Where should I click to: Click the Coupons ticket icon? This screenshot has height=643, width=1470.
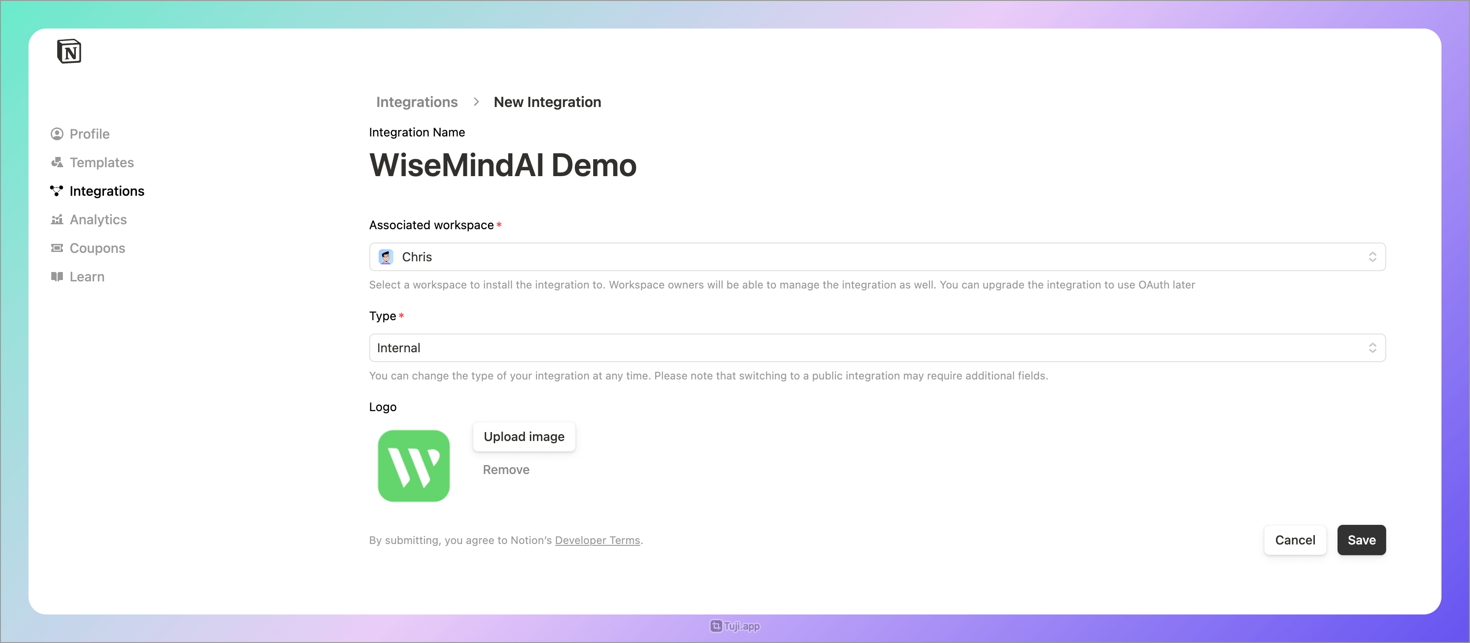[57, 248]
